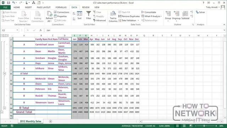Open the Sort dialog

[79, 15]
